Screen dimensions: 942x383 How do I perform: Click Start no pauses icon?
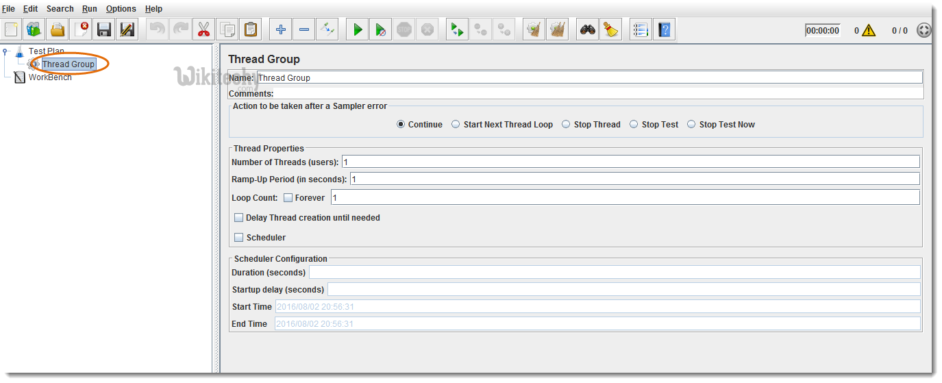pos(381,29)
